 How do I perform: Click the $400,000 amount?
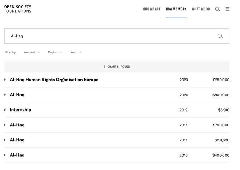pyautogui.click(x=221, y=155)
